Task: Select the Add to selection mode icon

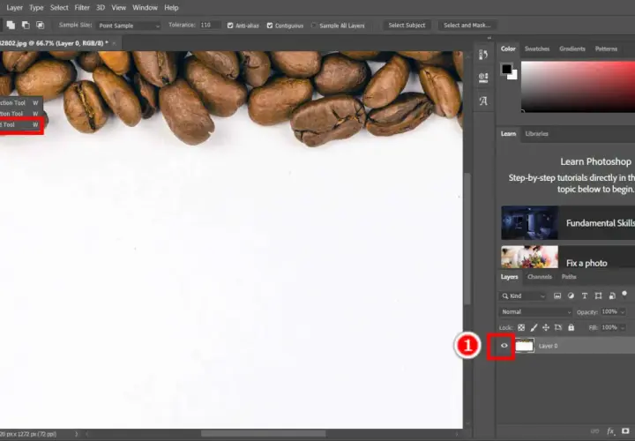Action: (11, 25)
